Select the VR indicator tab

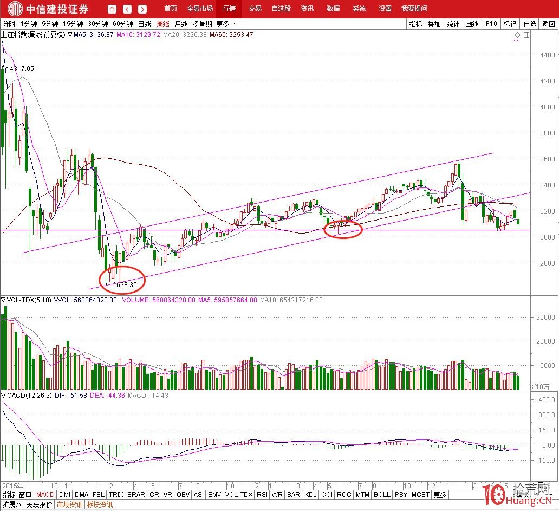pyautogui.click(x=167, y=495)
